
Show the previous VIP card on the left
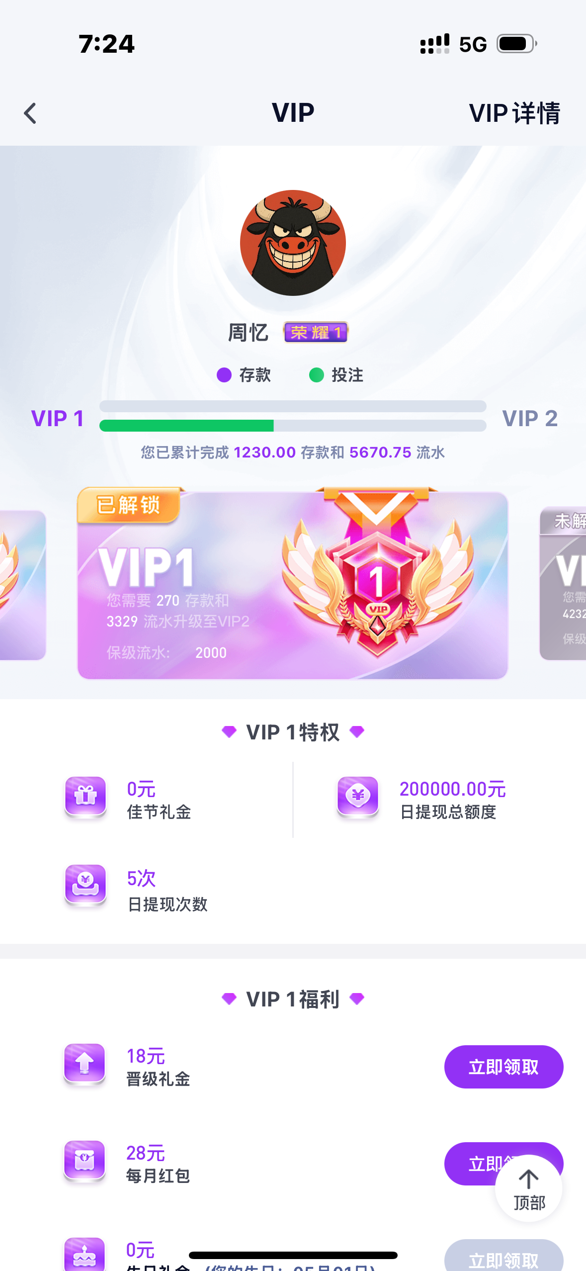tap(23, 585)
